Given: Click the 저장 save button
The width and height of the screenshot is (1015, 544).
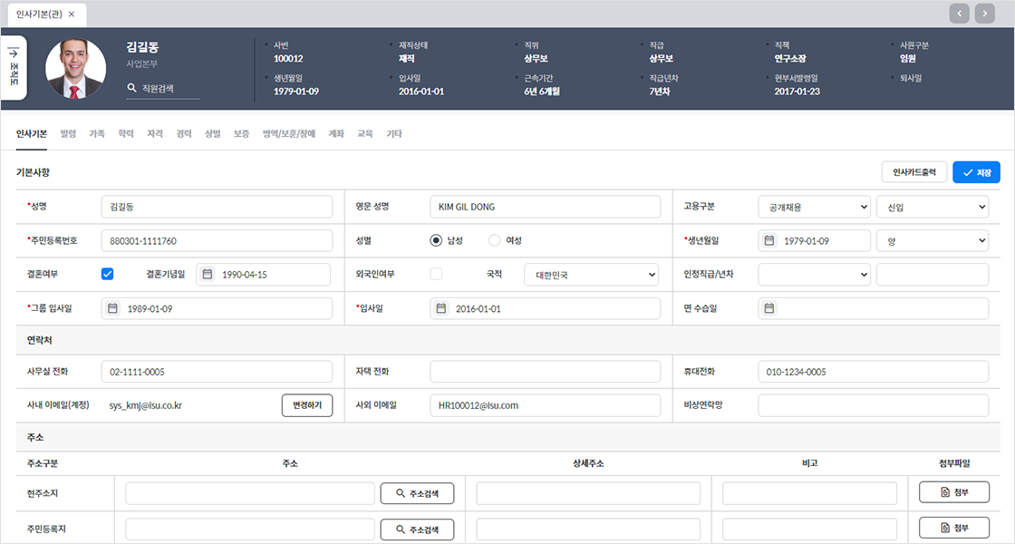Looking at the screenshot, I should click(x=976, y=172).
